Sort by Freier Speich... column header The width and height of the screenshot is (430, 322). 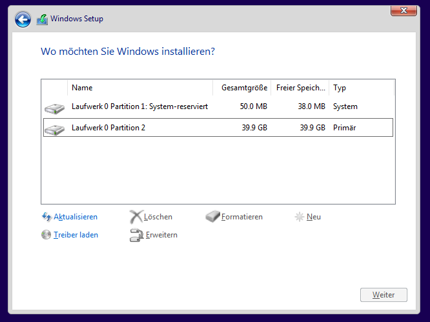pos(300,88)
